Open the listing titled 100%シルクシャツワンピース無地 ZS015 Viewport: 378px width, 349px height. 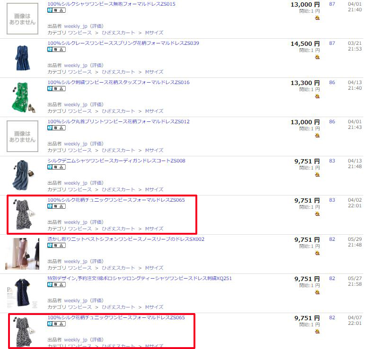[111, 4]
